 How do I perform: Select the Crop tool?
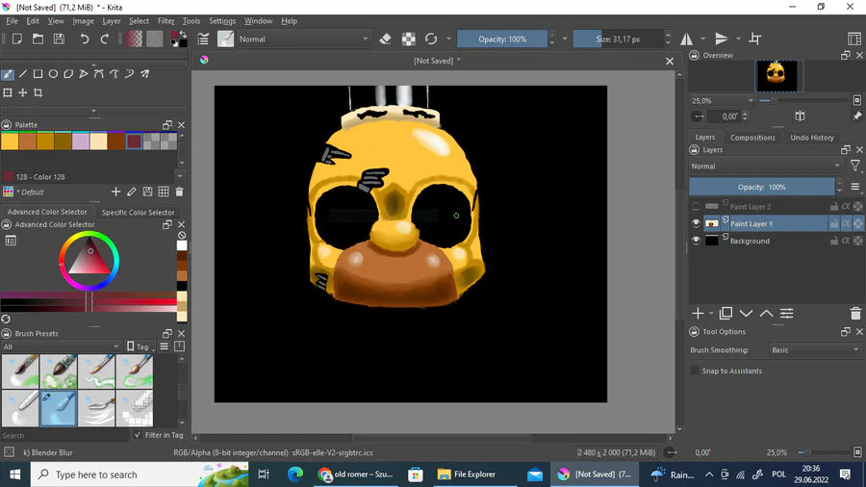(x=38, y=92)
